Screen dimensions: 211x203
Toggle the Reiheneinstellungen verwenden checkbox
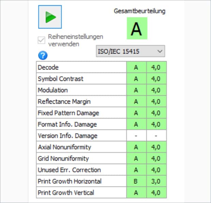point(42,40)
